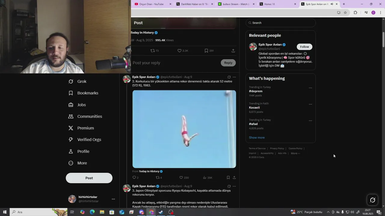Switch to the bufavo Stream tab
Viewport: 385px width, 216px height.
236,4
